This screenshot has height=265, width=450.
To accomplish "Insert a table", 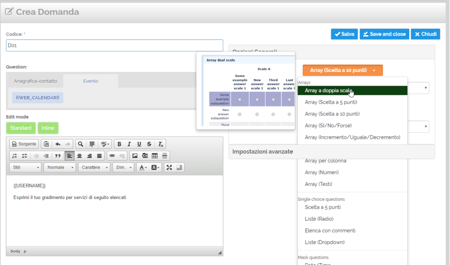I will pos(155,156).
